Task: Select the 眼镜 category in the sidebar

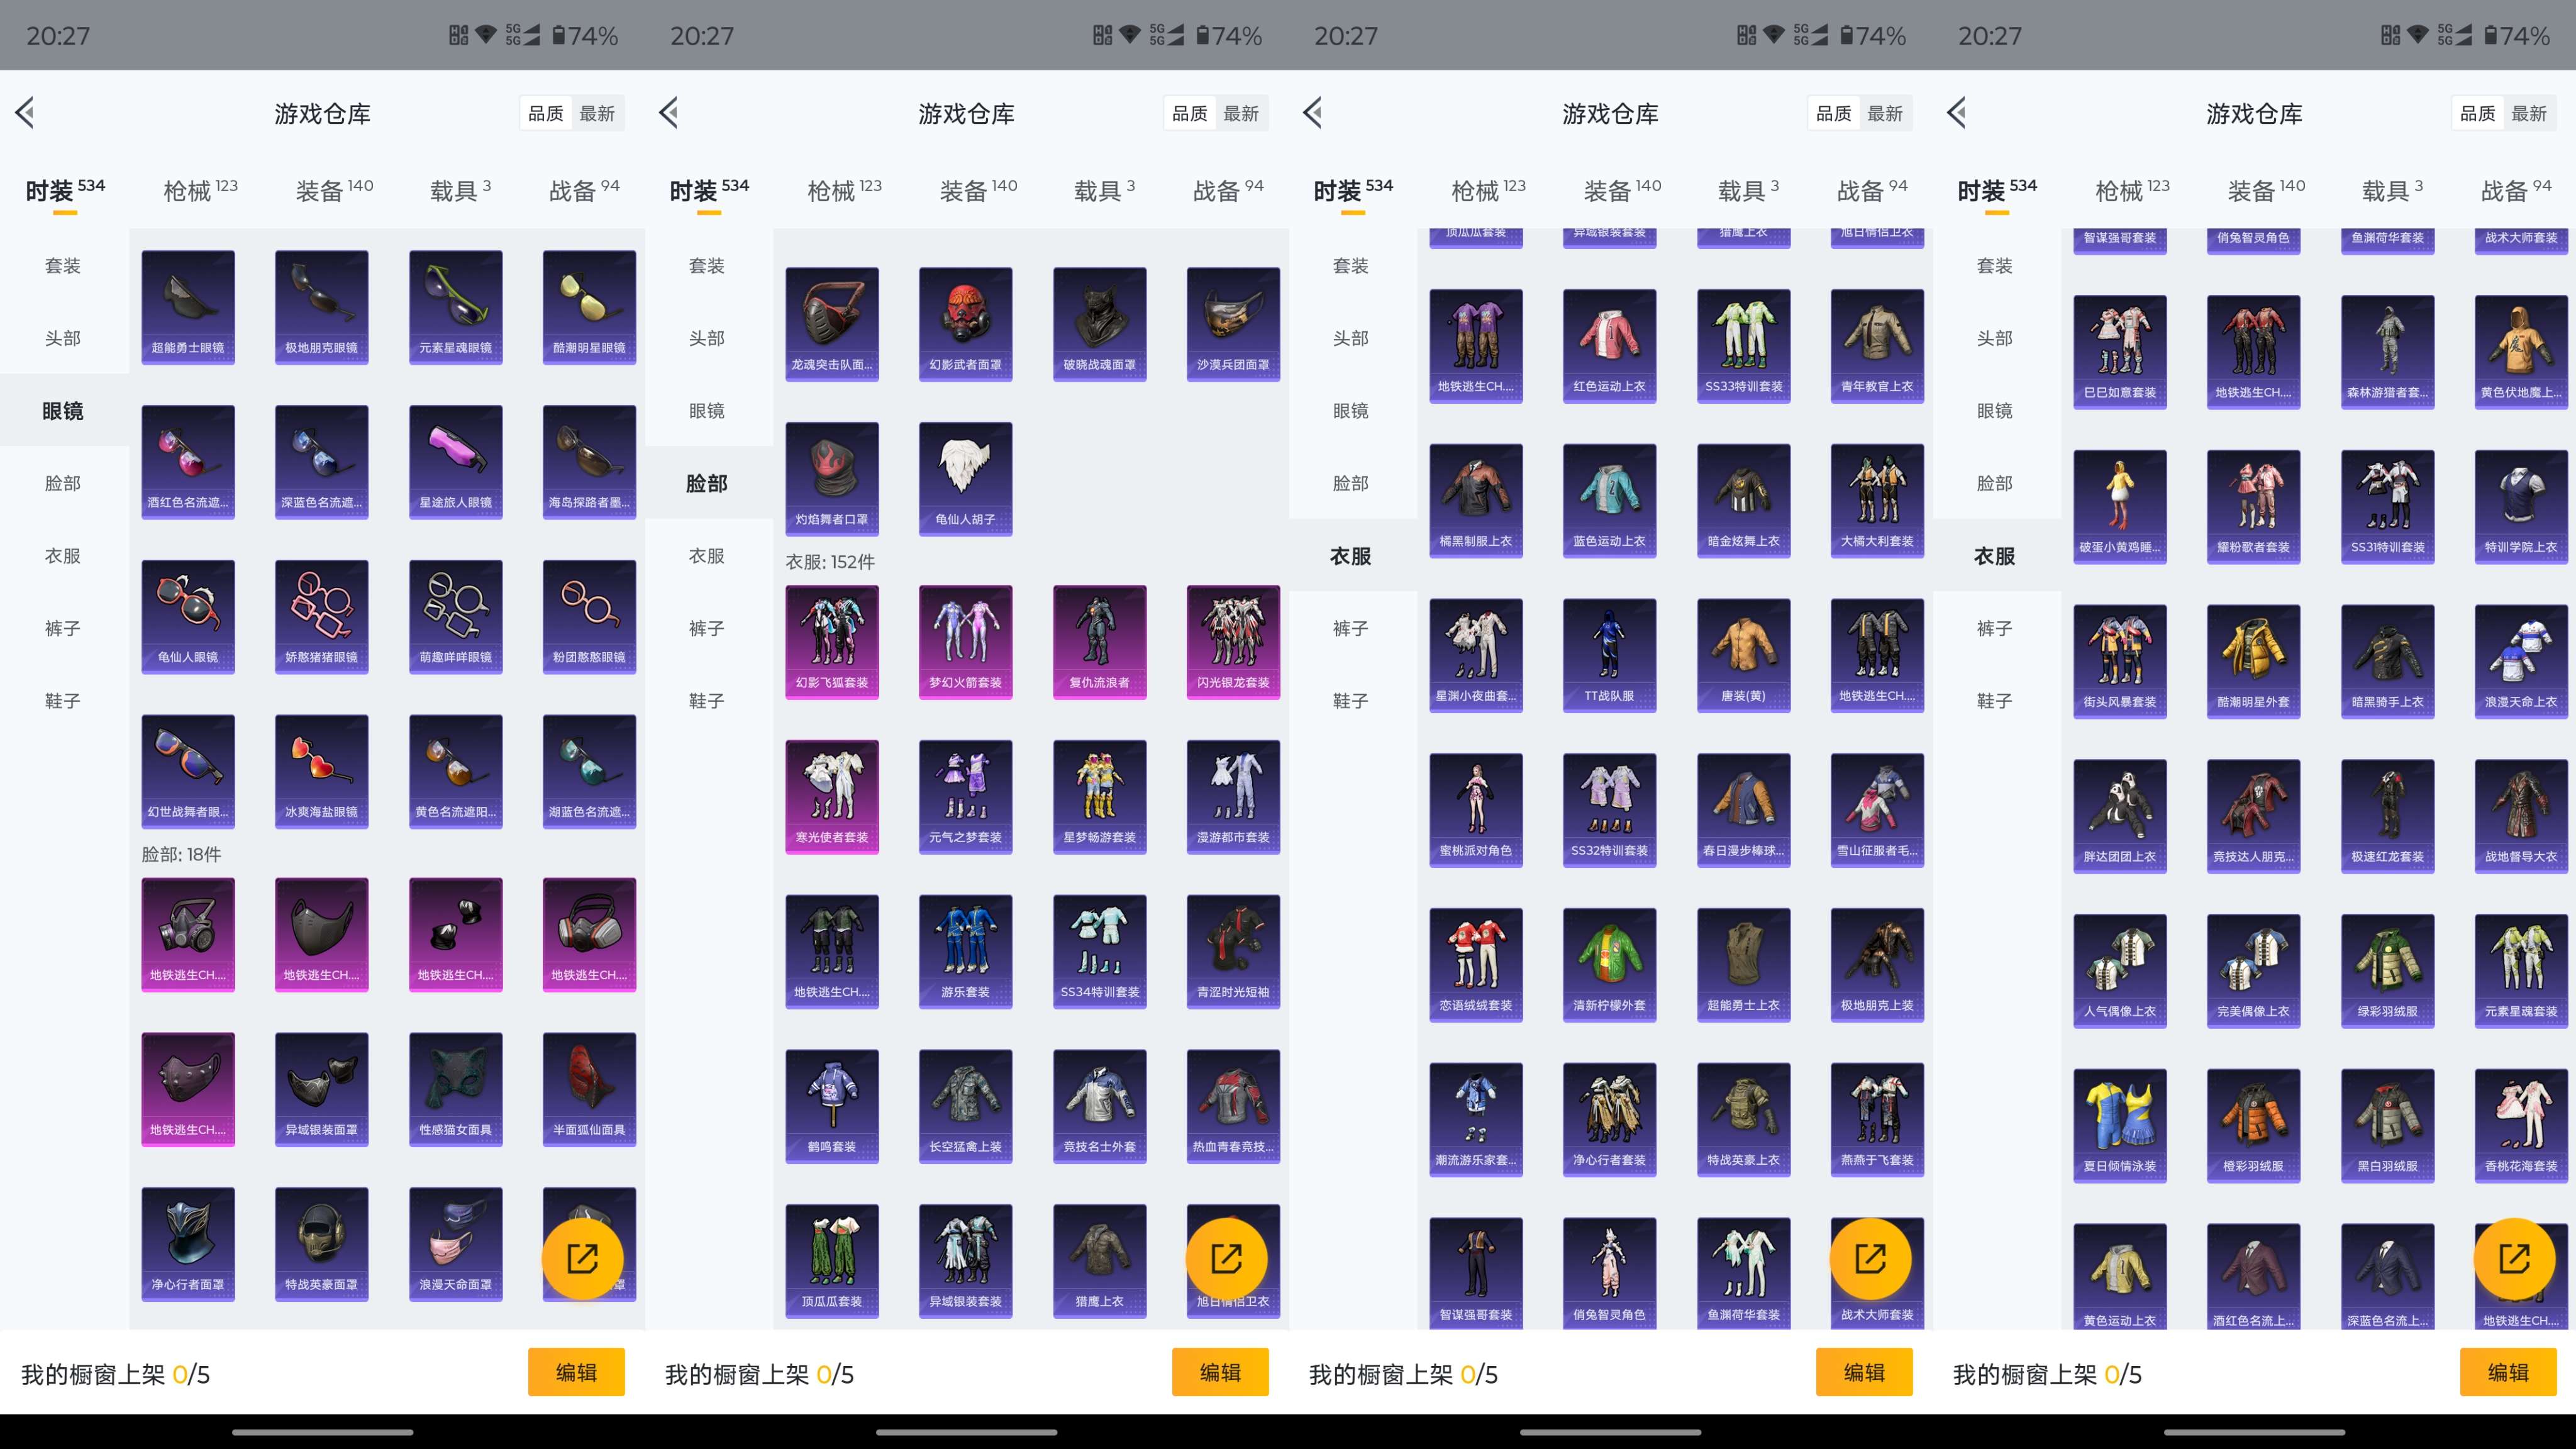Action: 63,411
